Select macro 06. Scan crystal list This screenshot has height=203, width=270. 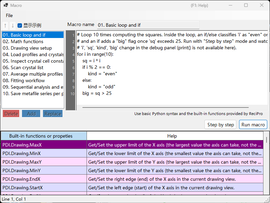click(x=33, y=67)
